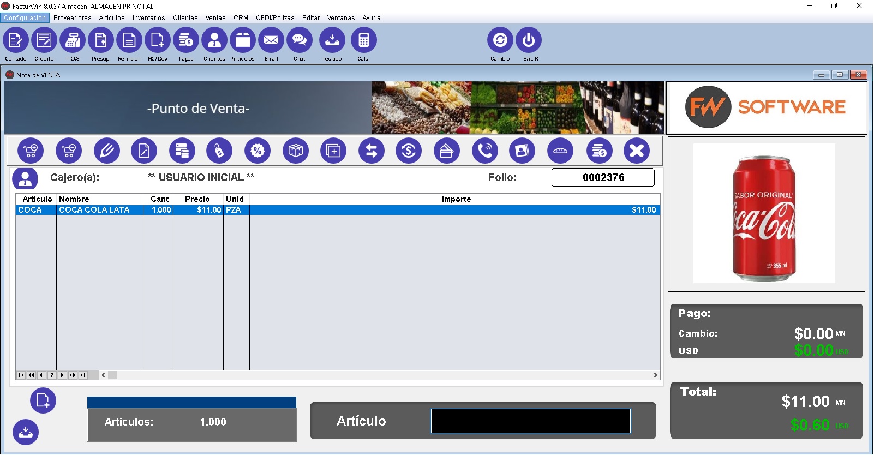874x455 pixels.
Task: Click the percent discount icon
Action: [258, 151]
